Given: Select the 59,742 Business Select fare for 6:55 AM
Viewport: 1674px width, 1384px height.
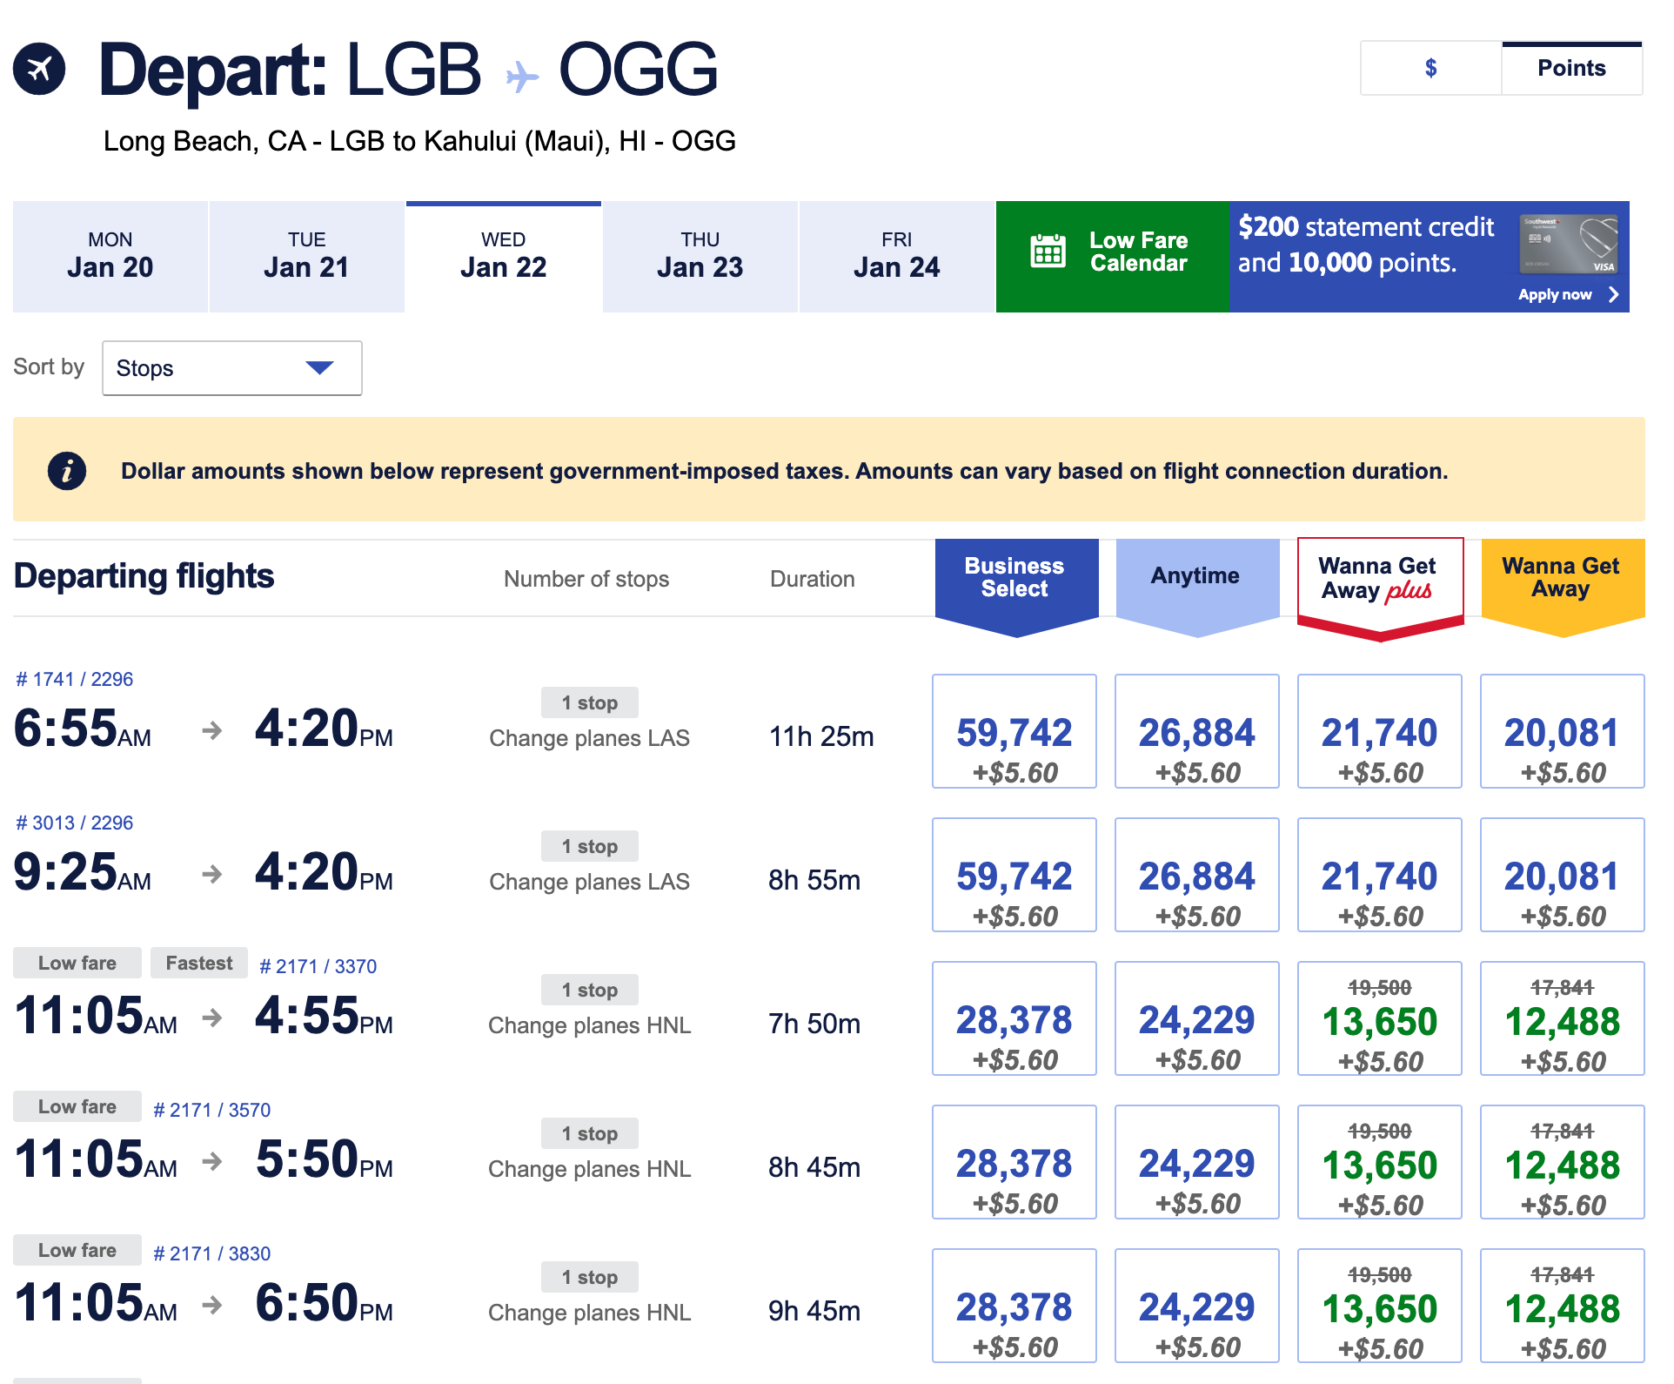Looking at the screenshot, I should tap(1014, 731).
